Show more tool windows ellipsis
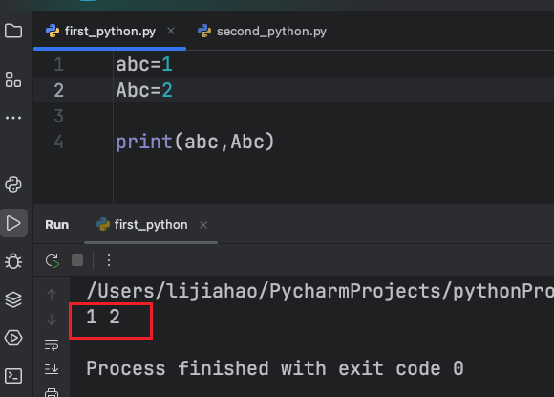 coord(13,118)
